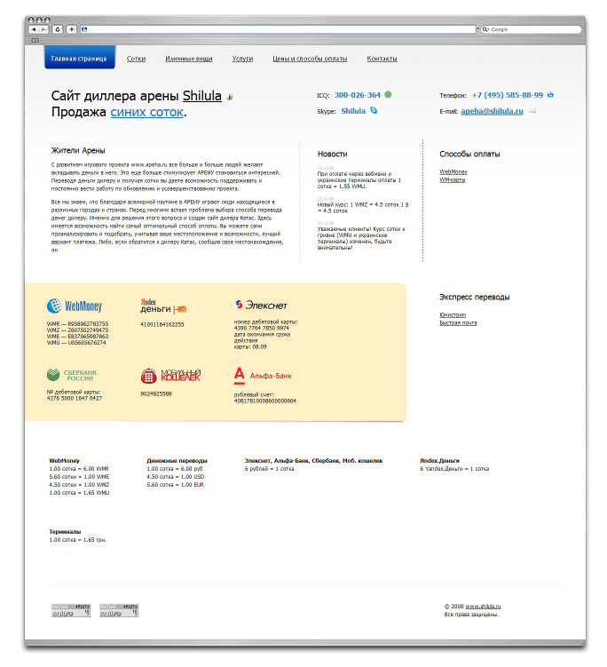Screen dimensions: 607x667
Task: Click the info icon next to Shilula heading
Action: (x=230, y=97)
